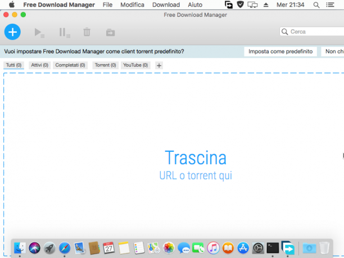Launch Siri from the Dock
344x258 pixels.
[34, 248]
